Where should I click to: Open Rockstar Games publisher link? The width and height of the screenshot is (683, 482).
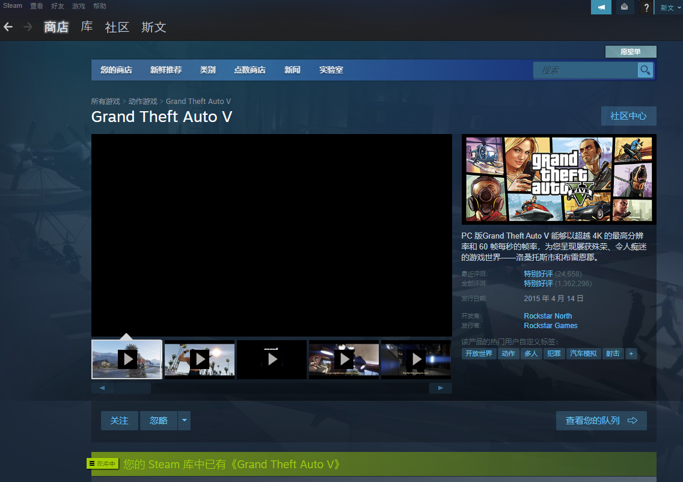tap(551, 326)
